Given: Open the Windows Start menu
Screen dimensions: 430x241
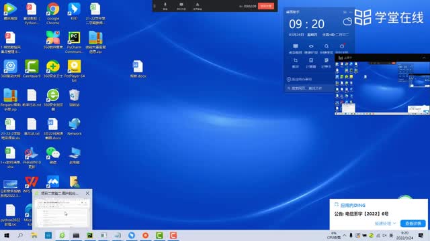Looking at the screenshot, I should pyautogui.click(x=7, y=235).
